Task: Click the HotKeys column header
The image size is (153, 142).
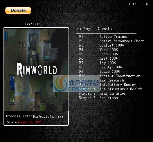Action: [x=84, y=29]
